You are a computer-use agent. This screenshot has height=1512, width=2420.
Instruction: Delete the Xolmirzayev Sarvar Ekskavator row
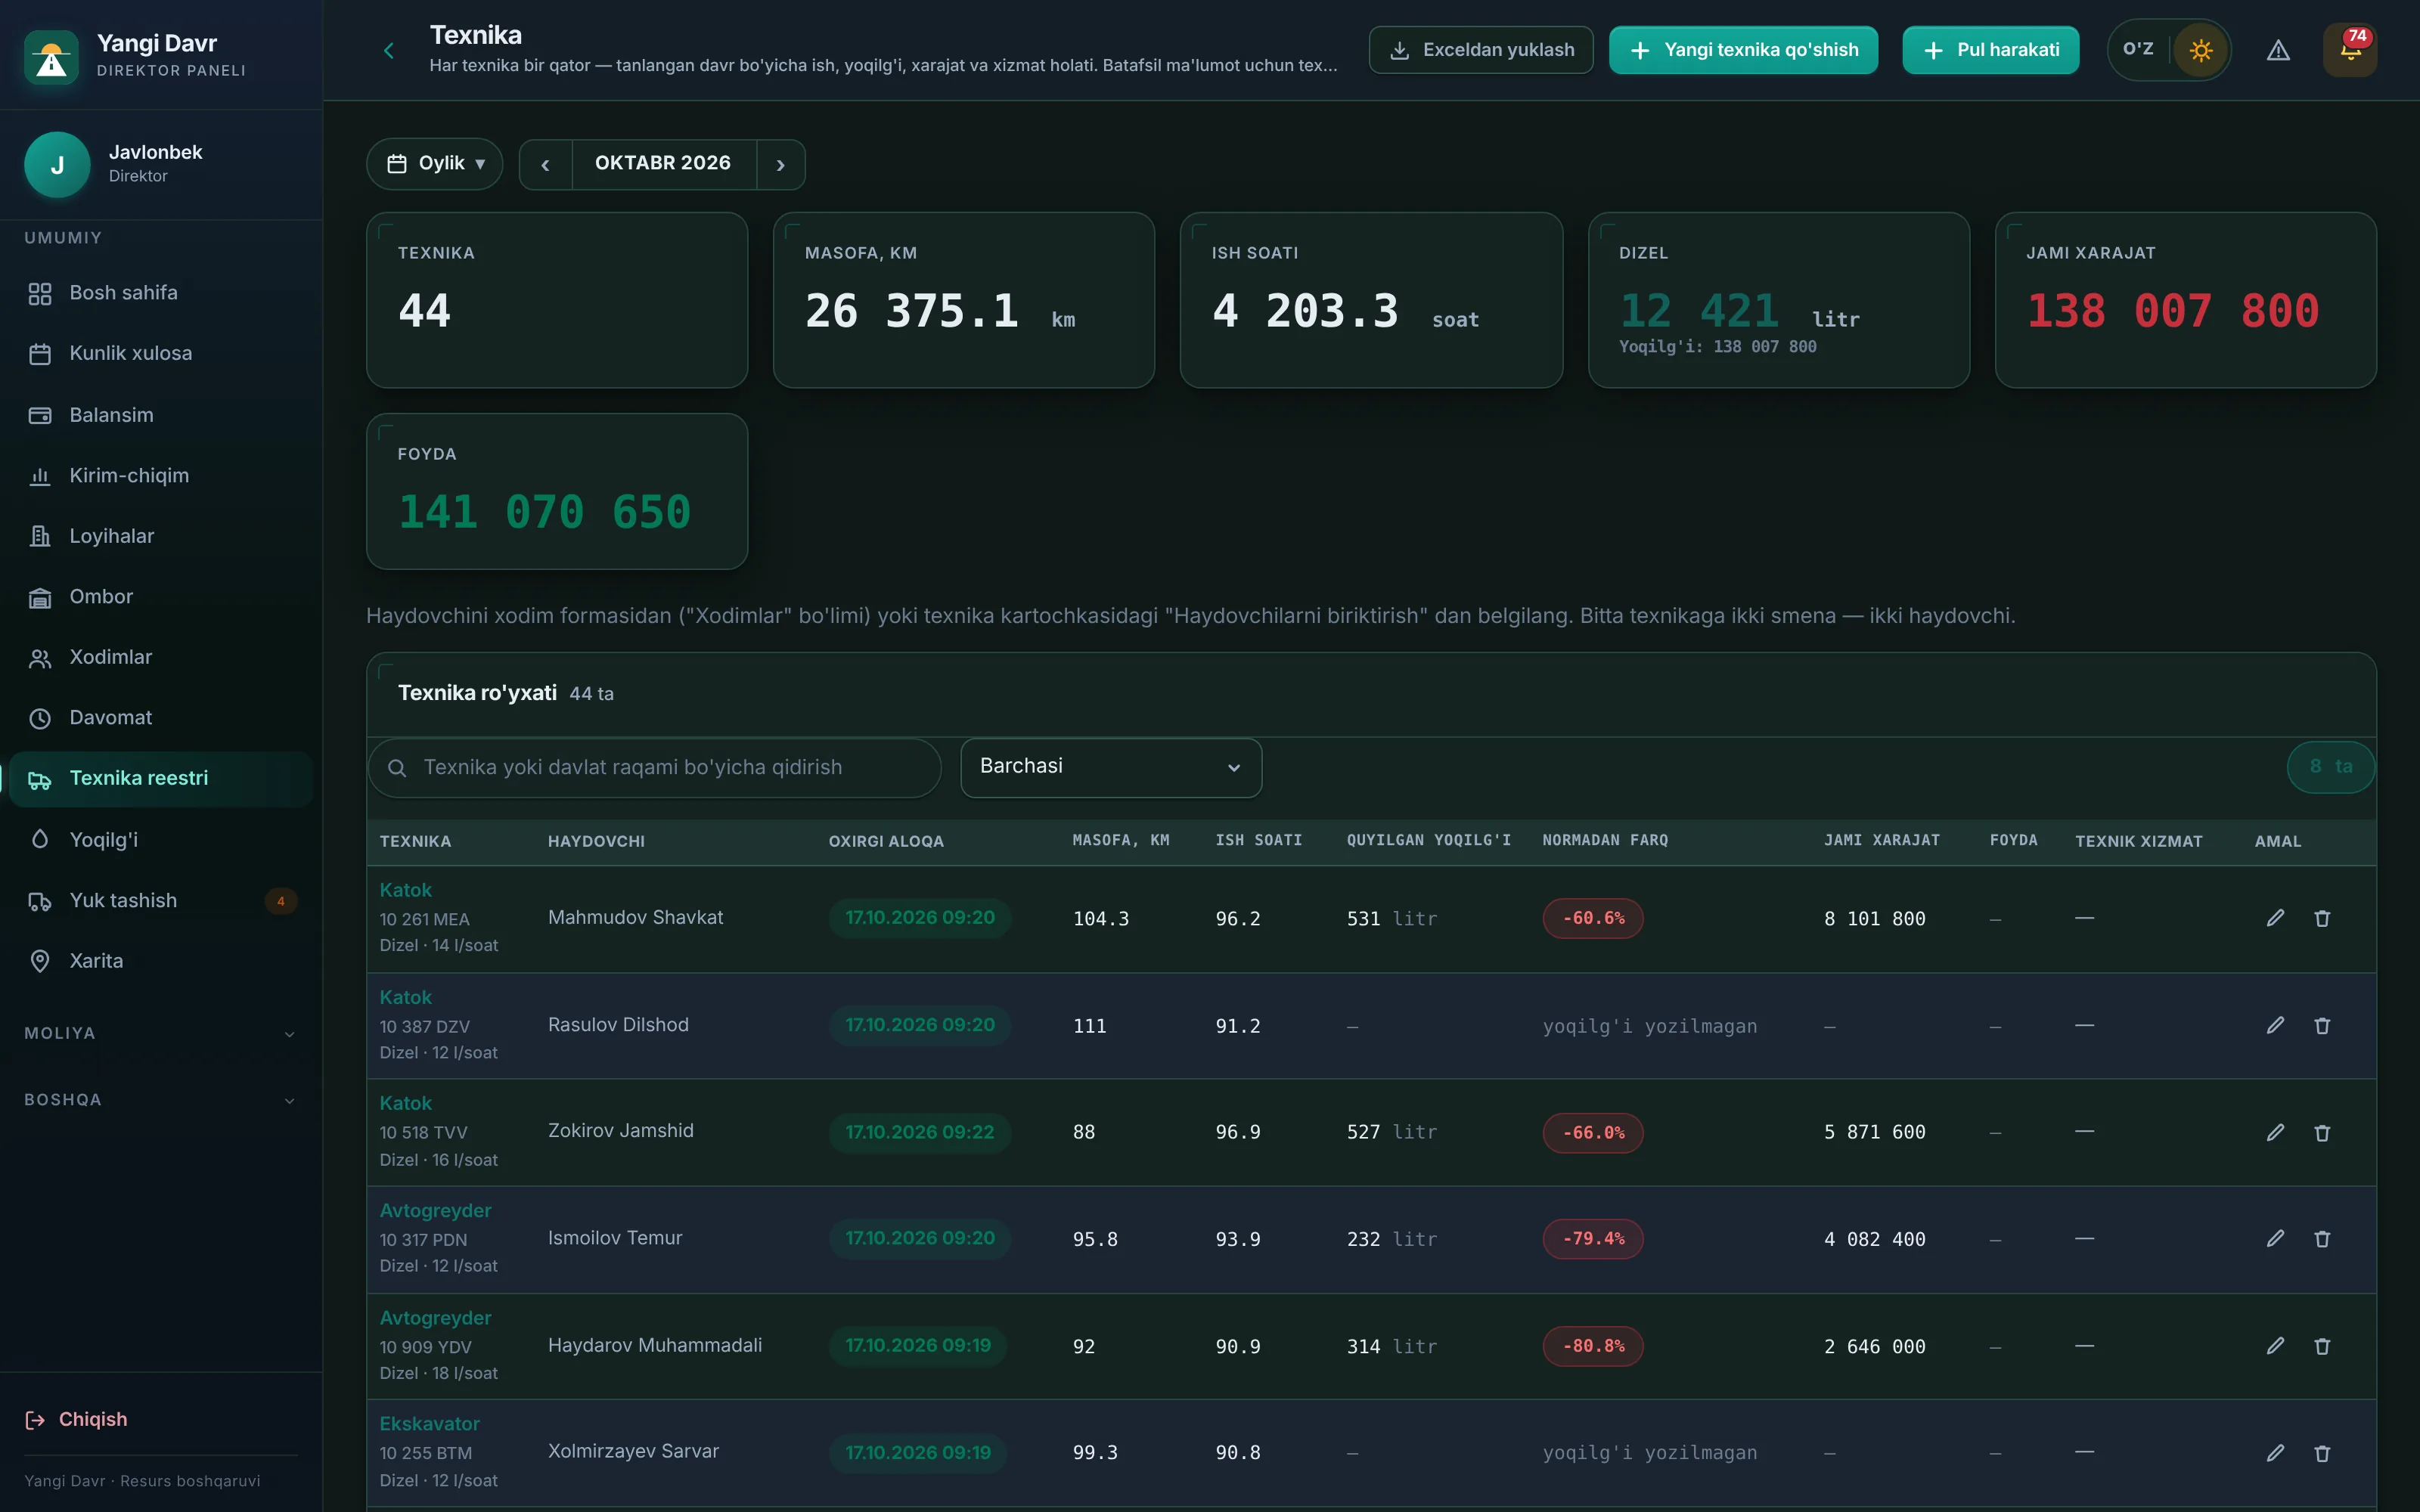click(2322, 1453)
